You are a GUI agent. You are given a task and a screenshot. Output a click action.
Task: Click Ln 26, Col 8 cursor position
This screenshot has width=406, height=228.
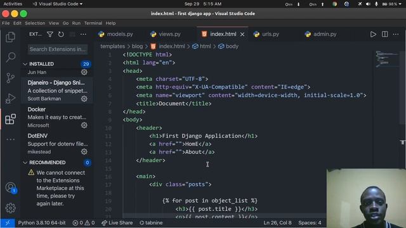(277, 223)
